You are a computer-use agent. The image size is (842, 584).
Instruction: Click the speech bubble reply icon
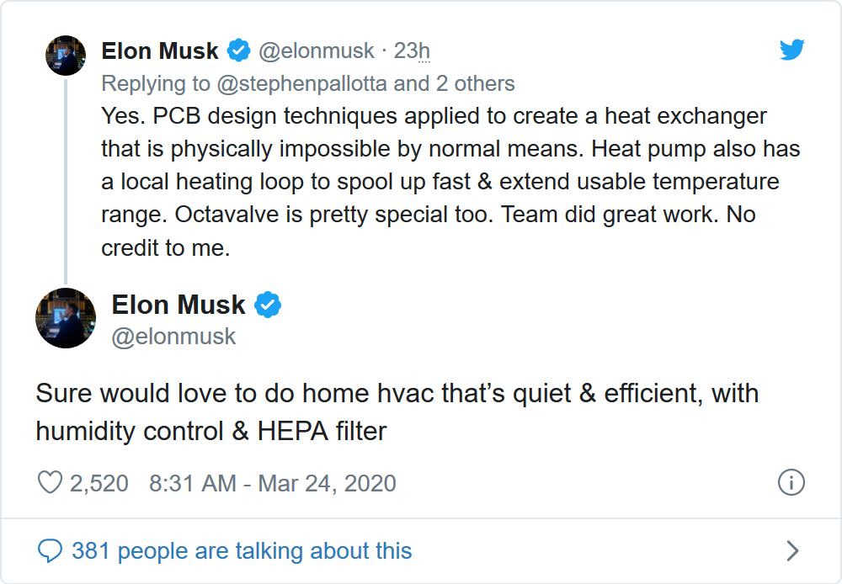click(51, 551)
